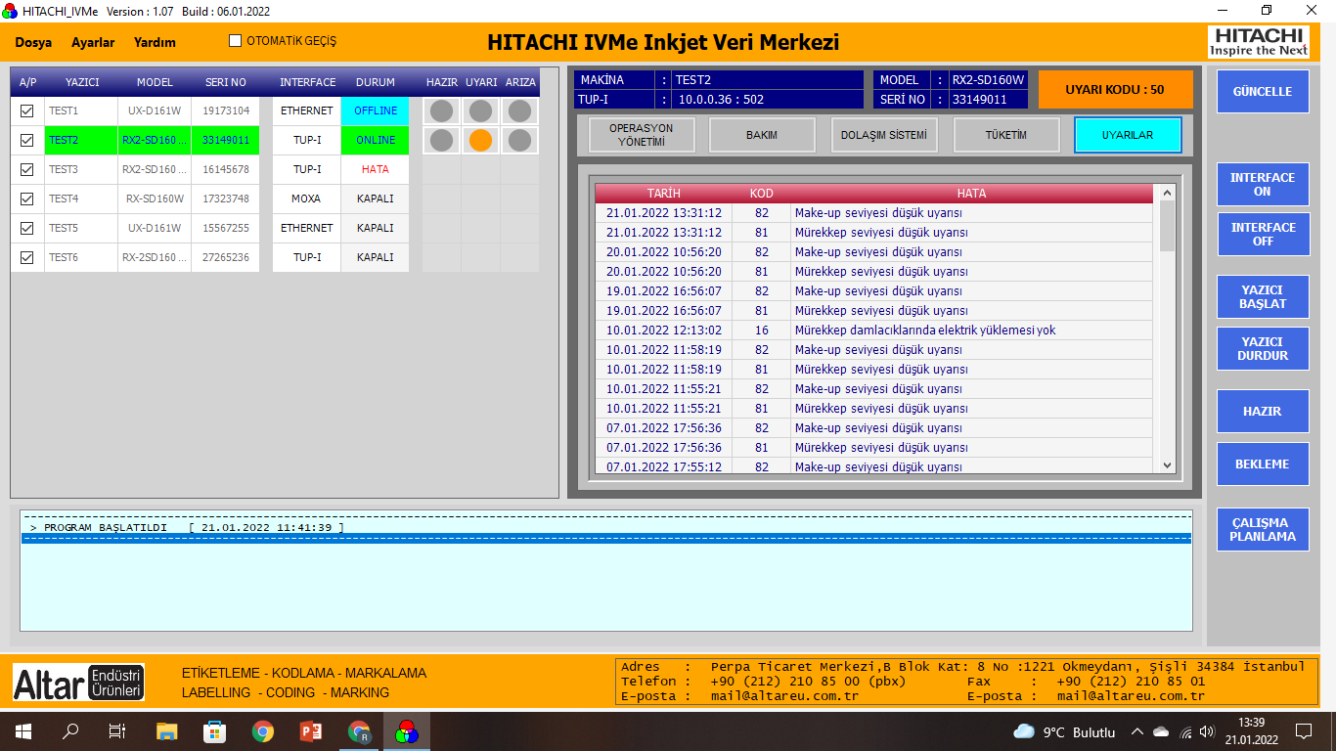Open Microsoft Store from the taskbar
1336x751 pixels.
[214, 731]
